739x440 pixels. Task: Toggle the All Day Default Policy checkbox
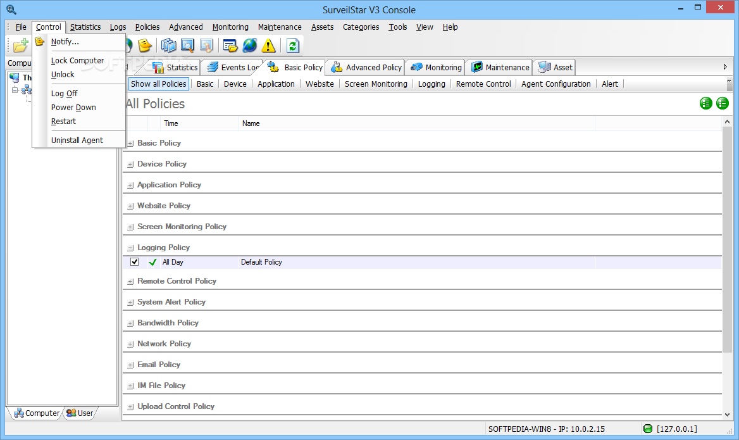[134, 261]
